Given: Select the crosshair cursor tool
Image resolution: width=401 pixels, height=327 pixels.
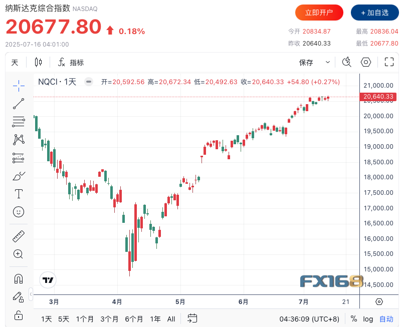Looking at the screenshot, I should 19,86.
